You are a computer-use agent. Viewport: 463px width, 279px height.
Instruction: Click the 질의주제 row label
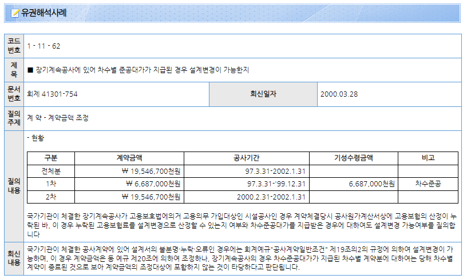(x=14, y=118)
